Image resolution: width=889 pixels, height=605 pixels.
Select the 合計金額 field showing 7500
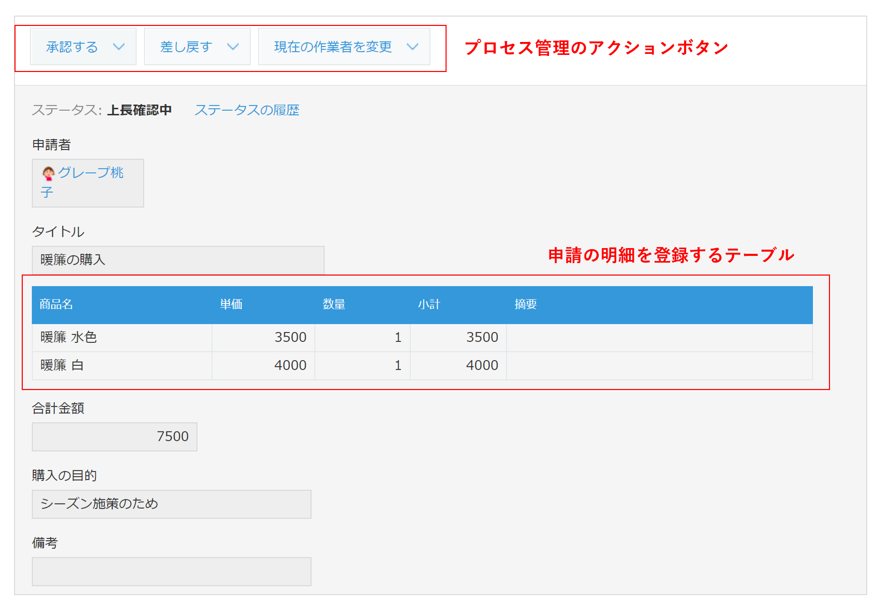coord(114,436)
